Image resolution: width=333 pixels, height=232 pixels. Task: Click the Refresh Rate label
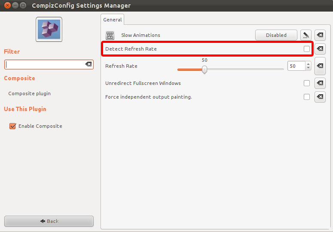[x=121, y=66]
